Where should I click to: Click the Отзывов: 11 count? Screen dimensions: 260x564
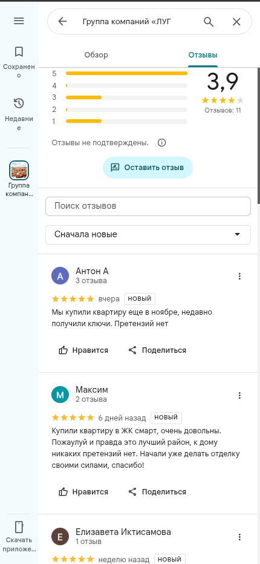[x=223, y=110]
